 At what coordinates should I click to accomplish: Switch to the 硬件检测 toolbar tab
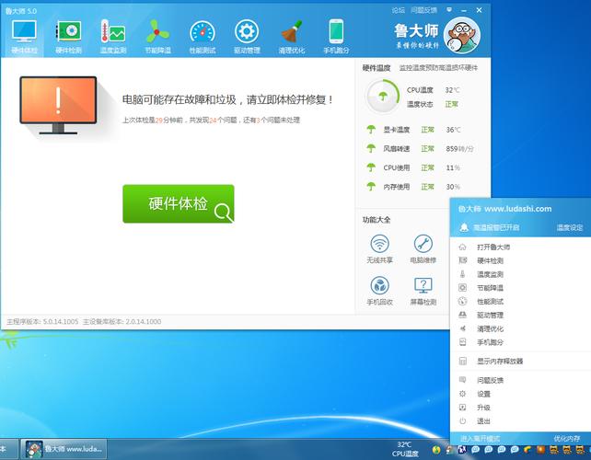(69, 37)
